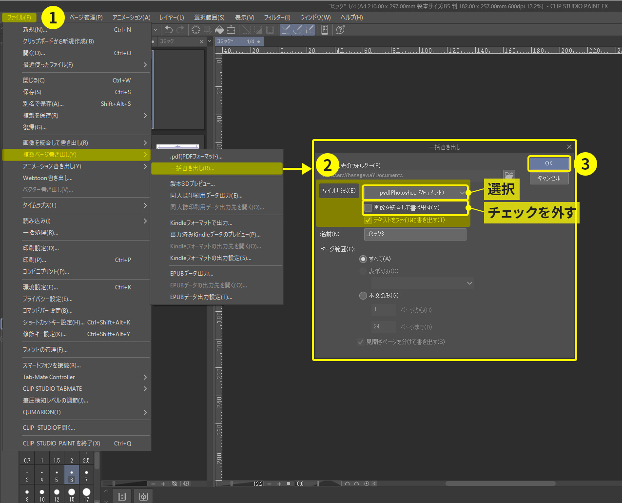Click the Scale/Rotate transform icon
Image resolution: width=622 pixels, height=503 pixels.
click(x=231, y=30)
